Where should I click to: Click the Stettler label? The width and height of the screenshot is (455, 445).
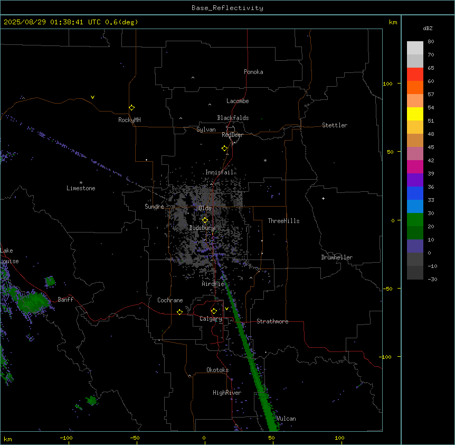(335, 125)
